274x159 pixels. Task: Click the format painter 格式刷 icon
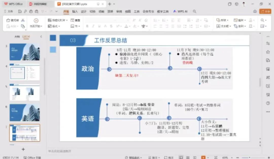12,20
